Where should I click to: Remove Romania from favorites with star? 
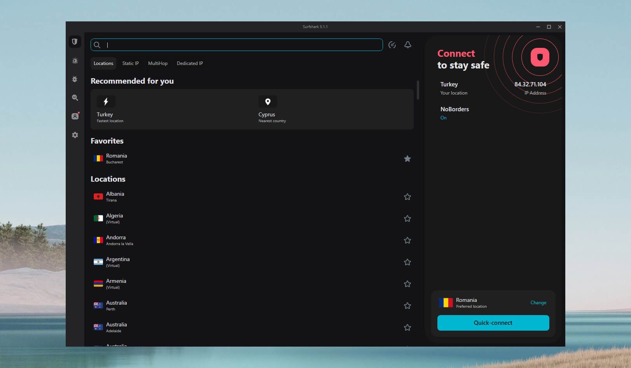407,159
